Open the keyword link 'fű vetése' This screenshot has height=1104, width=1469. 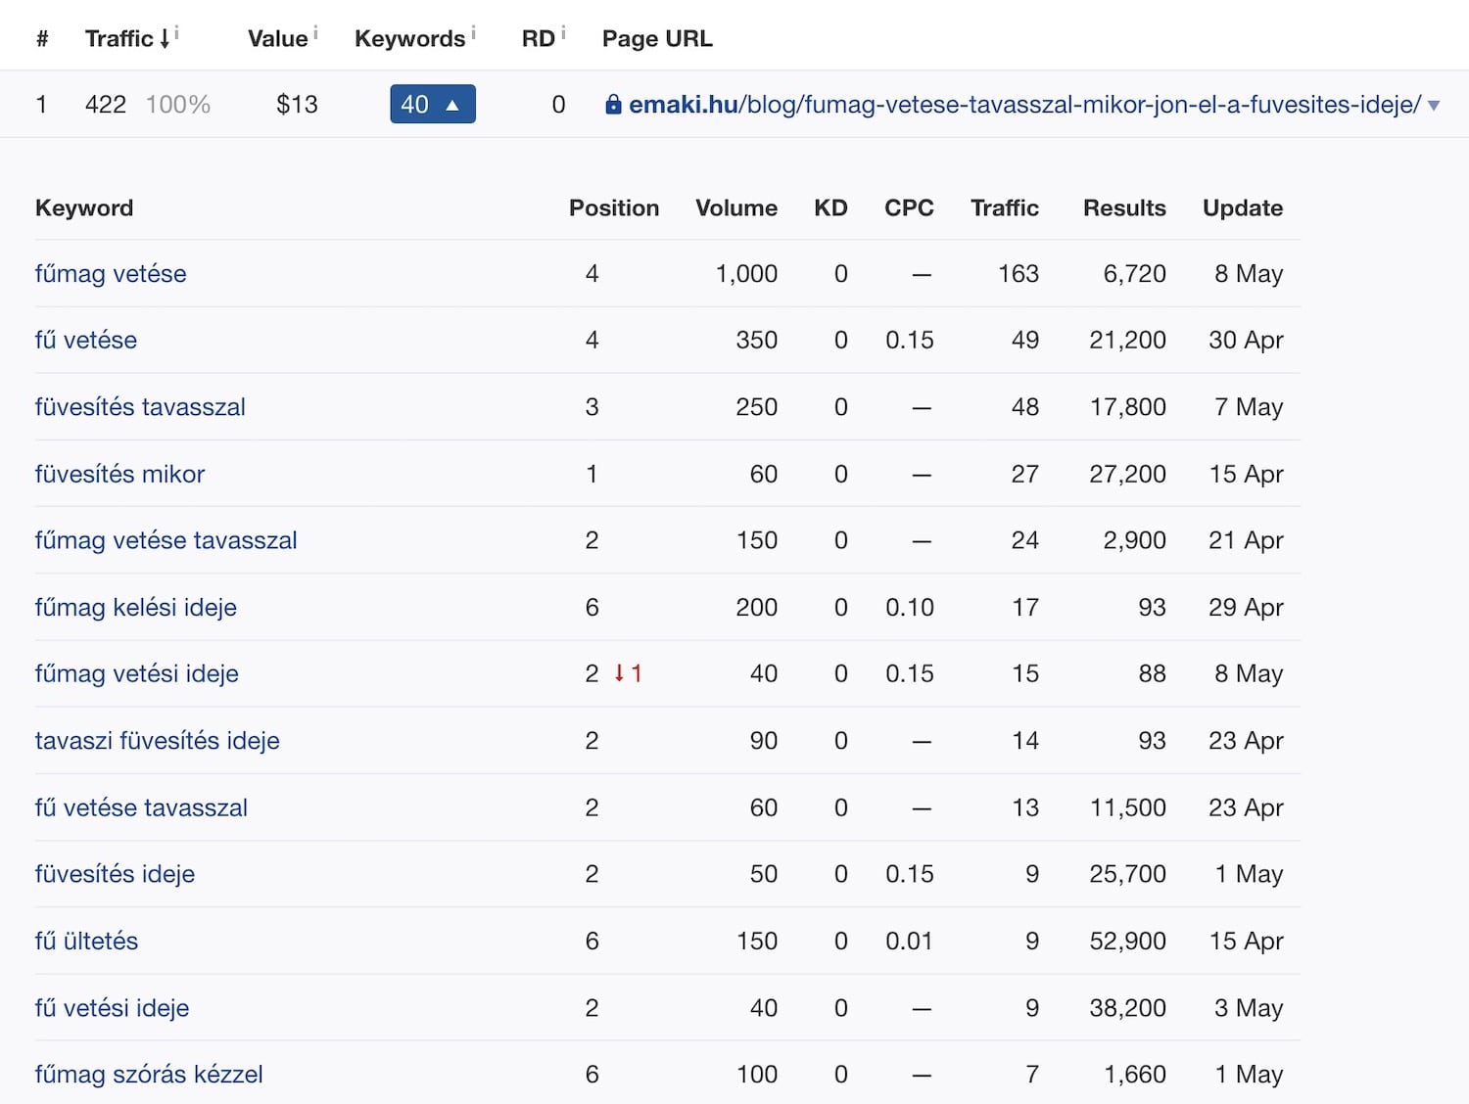(86, 340)
